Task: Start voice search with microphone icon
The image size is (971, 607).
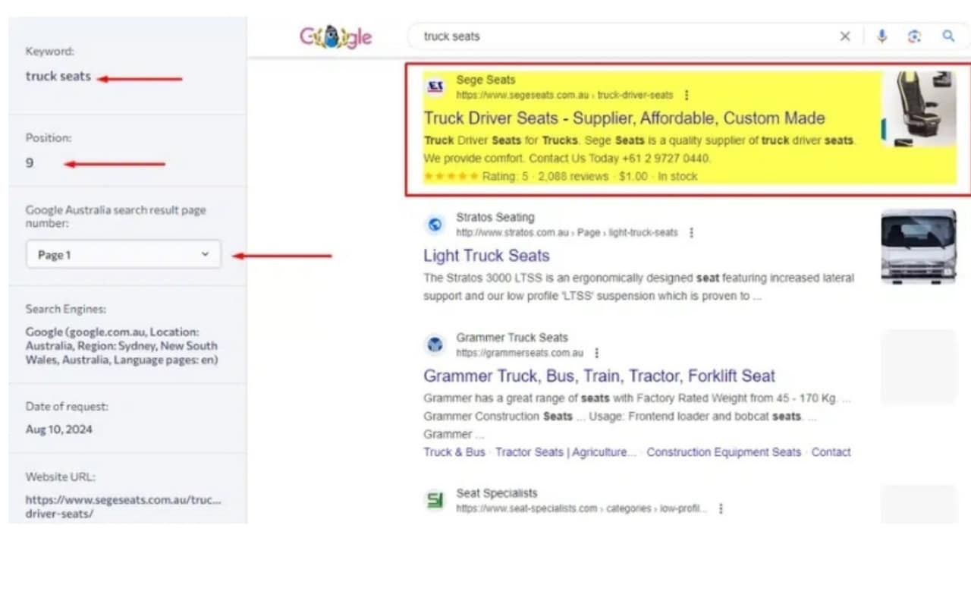Action: click(x=881, y=36)
